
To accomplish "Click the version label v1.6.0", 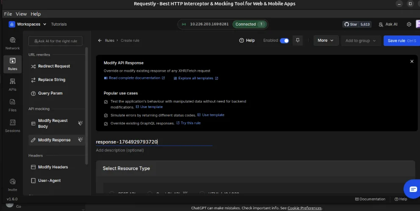I will tap(12, 199).
